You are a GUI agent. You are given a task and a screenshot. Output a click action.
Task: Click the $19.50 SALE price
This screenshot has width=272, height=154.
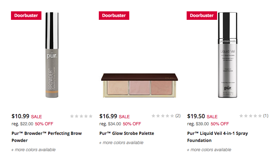pos(202,116)
